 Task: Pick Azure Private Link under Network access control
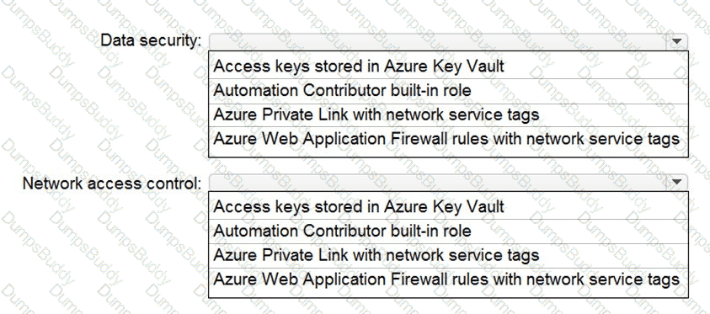tap(448, 255)
